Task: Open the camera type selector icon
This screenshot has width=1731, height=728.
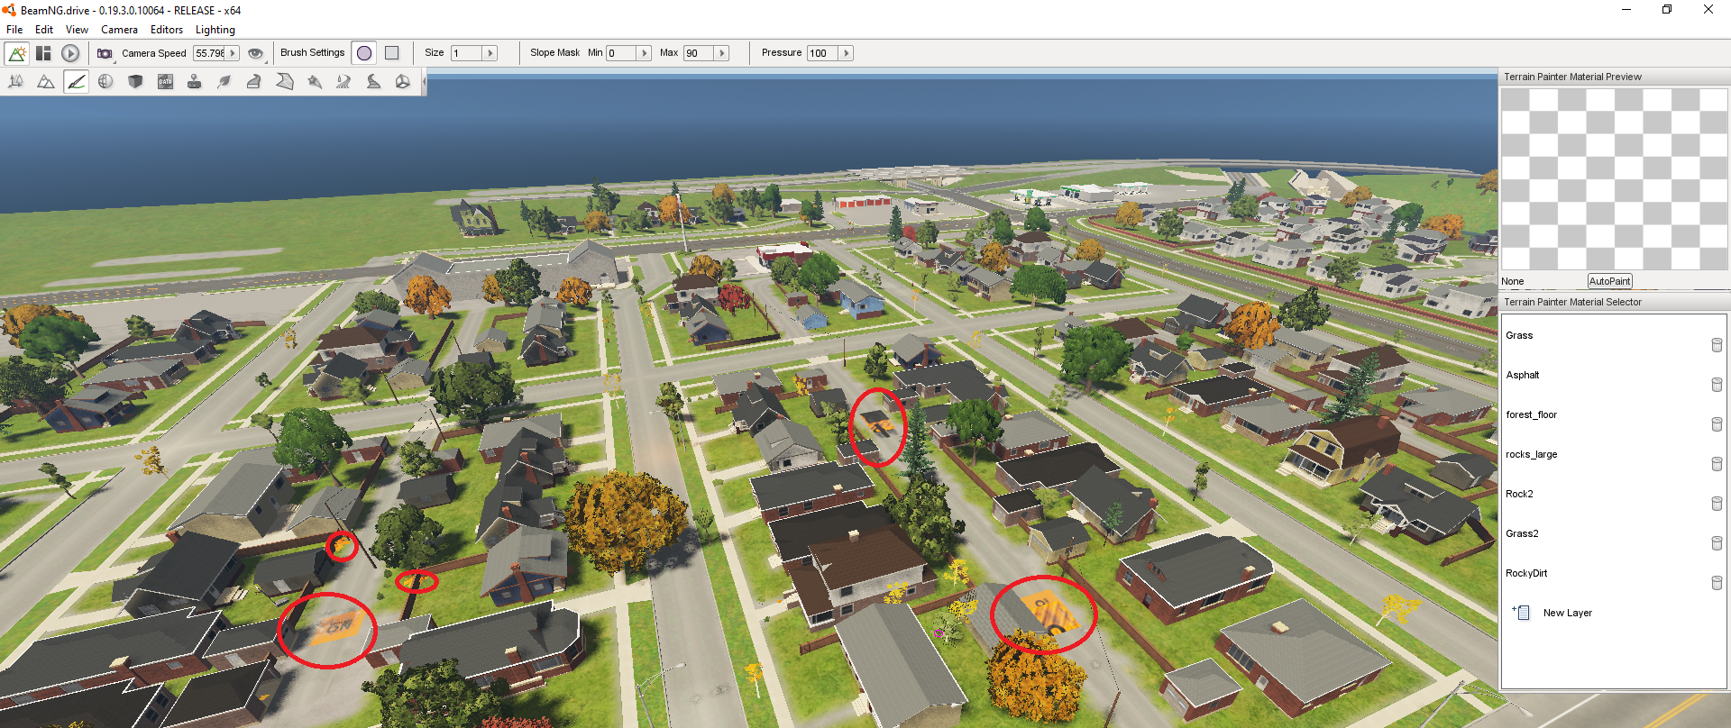Action: (x=105, y=53)
